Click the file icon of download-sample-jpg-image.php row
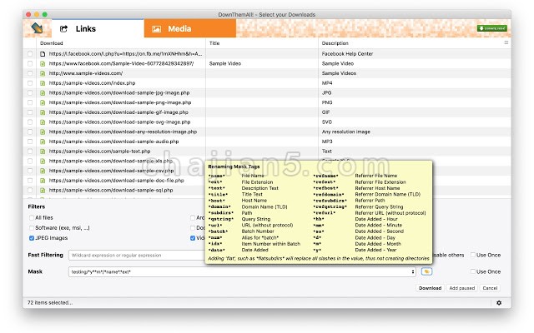Image resolution: width=534 pixels, height=333 pixels. tap(43, 92)
